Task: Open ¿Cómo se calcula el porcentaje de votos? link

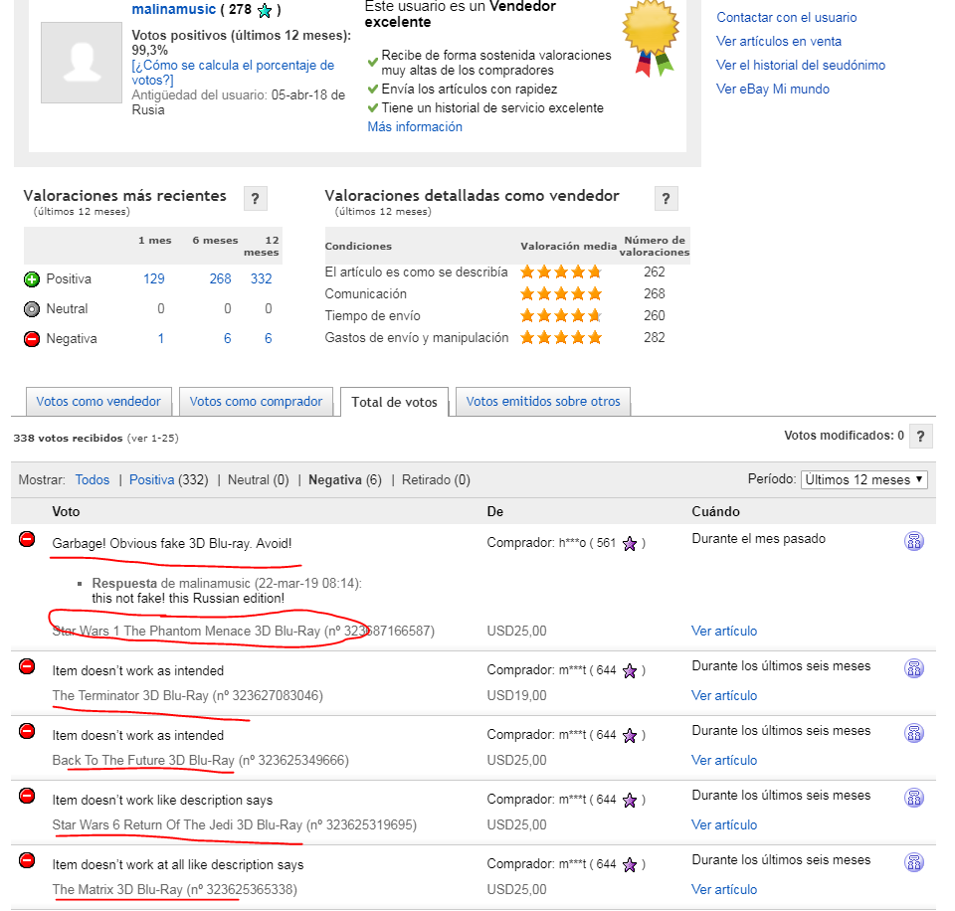Action: (233, 73)
